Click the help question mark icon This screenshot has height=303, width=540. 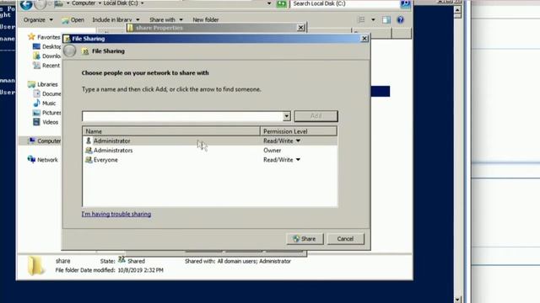pos(400,20)
